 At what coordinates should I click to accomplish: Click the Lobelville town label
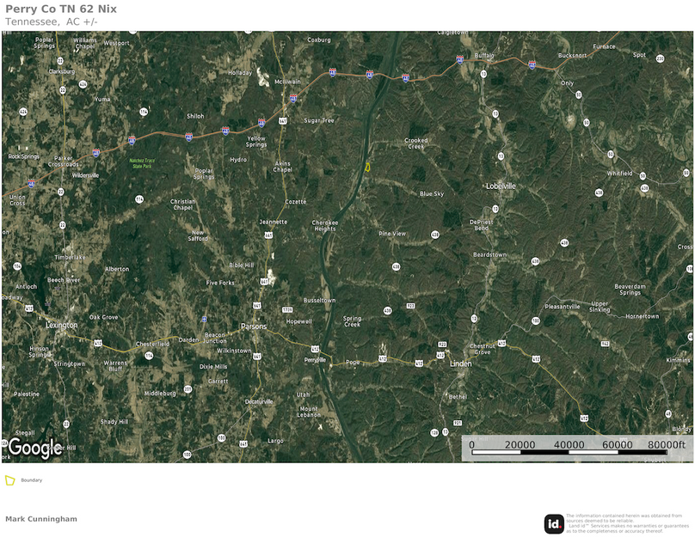tap(501, 186)
